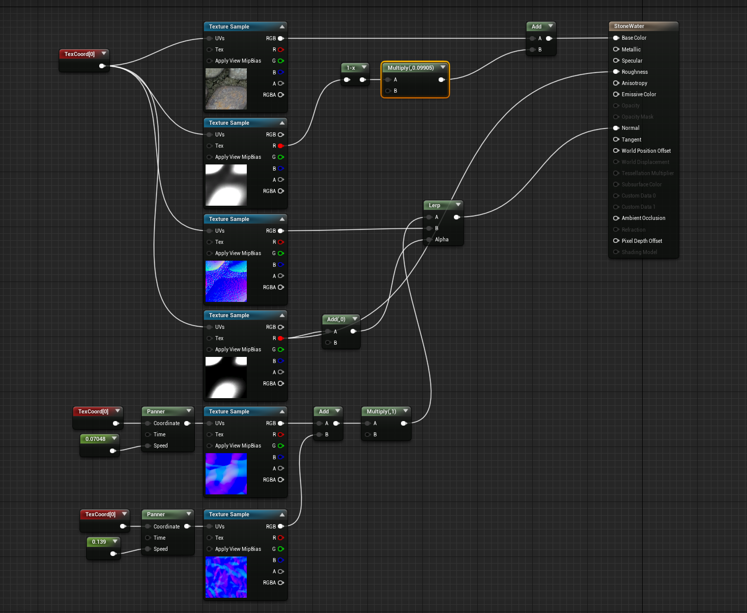Click the Ambient Occlusion pin on StoneWater

click(616, 218)
